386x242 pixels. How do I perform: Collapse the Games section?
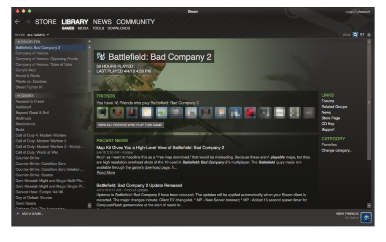click(x=19, y=95)
